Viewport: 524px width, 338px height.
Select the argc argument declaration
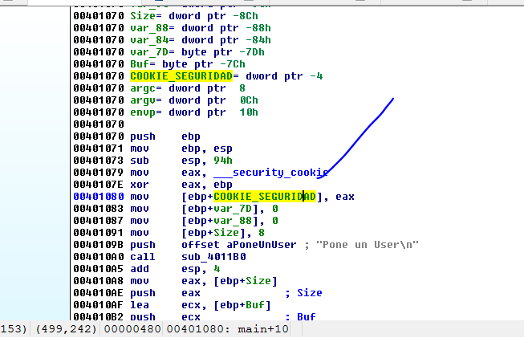tap(146, 88)
